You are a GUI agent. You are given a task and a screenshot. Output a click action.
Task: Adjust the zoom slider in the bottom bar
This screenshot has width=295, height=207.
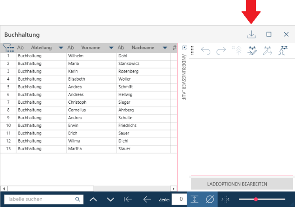pos(256,199)
